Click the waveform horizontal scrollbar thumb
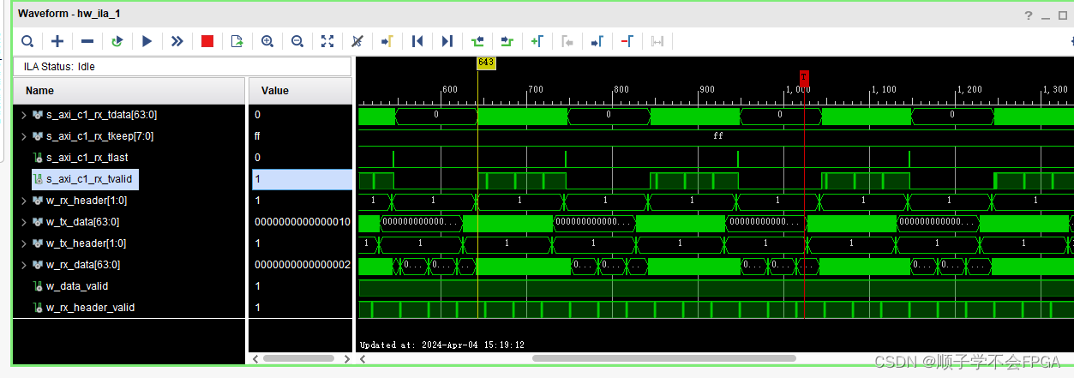 pyautogui.click(x=664, y=358)
